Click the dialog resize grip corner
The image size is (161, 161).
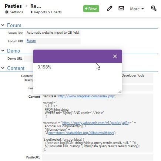[120, 91]
